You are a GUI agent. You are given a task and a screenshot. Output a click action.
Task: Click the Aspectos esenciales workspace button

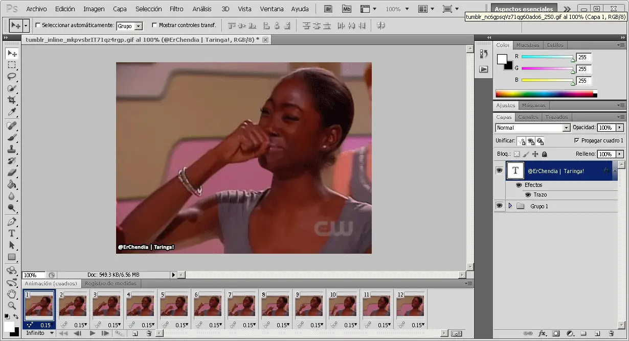[x=524, y=9]
